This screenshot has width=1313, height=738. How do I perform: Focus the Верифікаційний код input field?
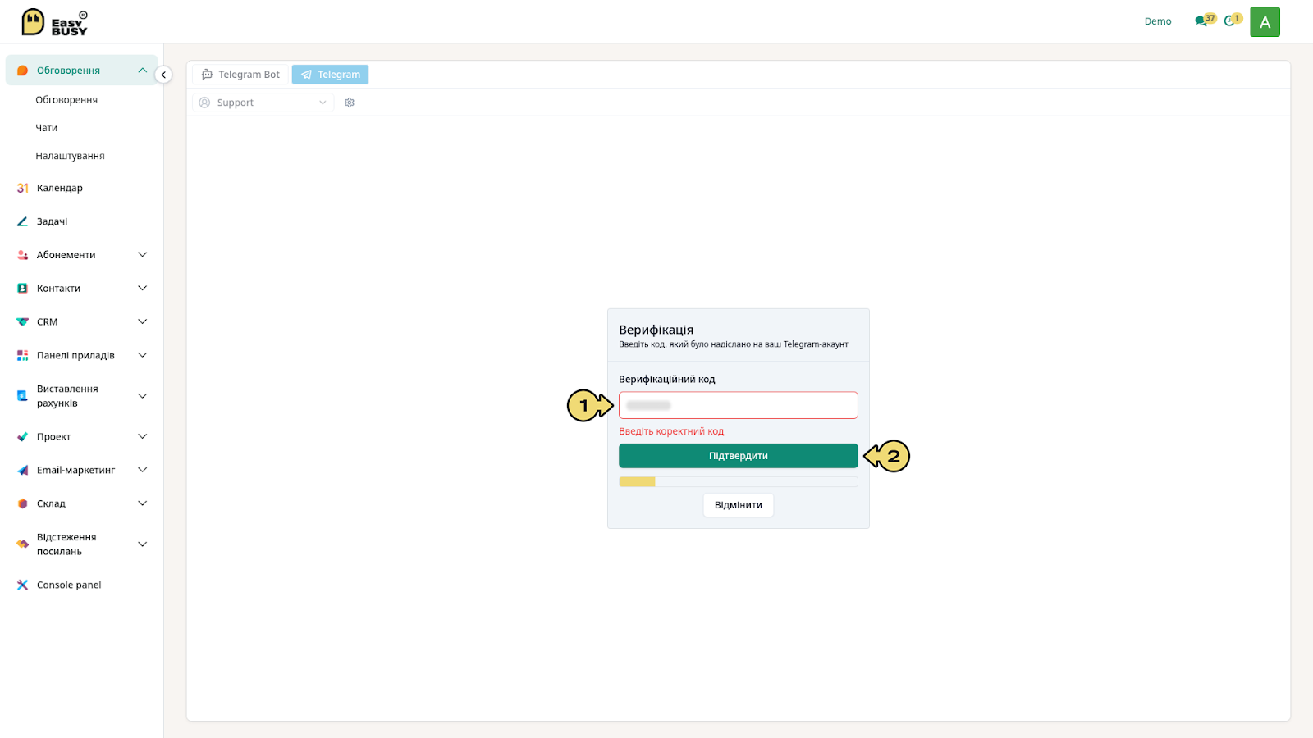739,405
